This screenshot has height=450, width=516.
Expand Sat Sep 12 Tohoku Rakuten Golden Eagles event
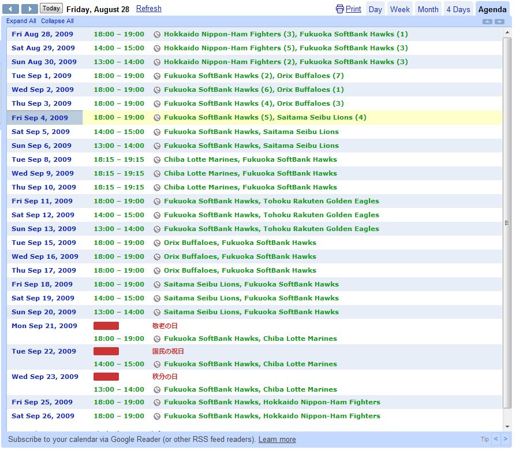click(x=271, y=215)
